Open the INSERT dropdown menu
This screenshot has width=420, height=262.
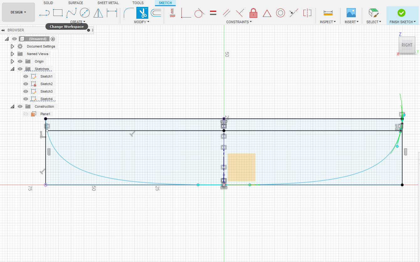point(352,22)
